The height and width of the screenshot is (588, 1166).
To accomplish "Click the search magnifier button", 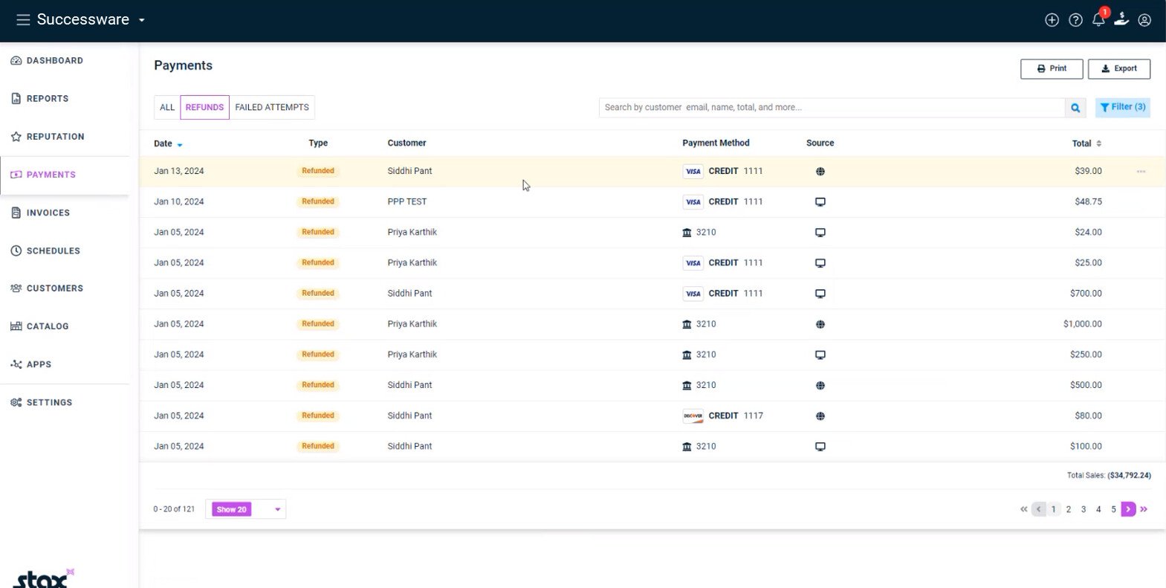I will coord(1075,108).
